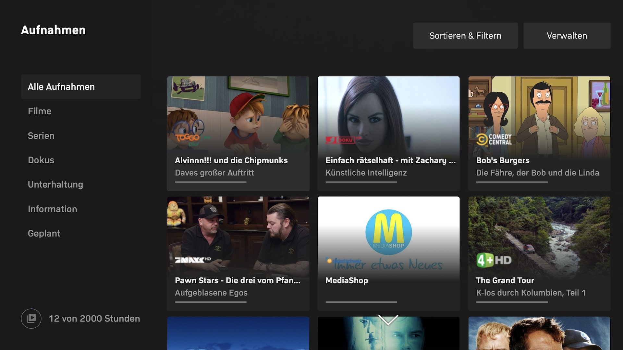Open Sortieren & Filtern options
The width and height of the screenshot is (623, 350).
click(465, 36)
